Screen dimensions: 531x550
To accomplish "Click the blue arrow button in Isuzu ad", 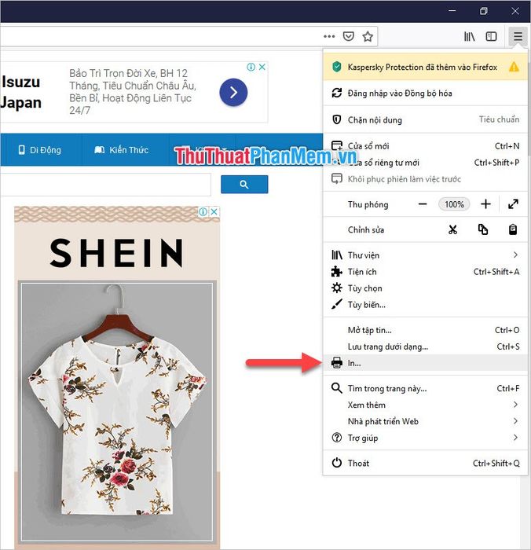I will (x=233, y=92).
